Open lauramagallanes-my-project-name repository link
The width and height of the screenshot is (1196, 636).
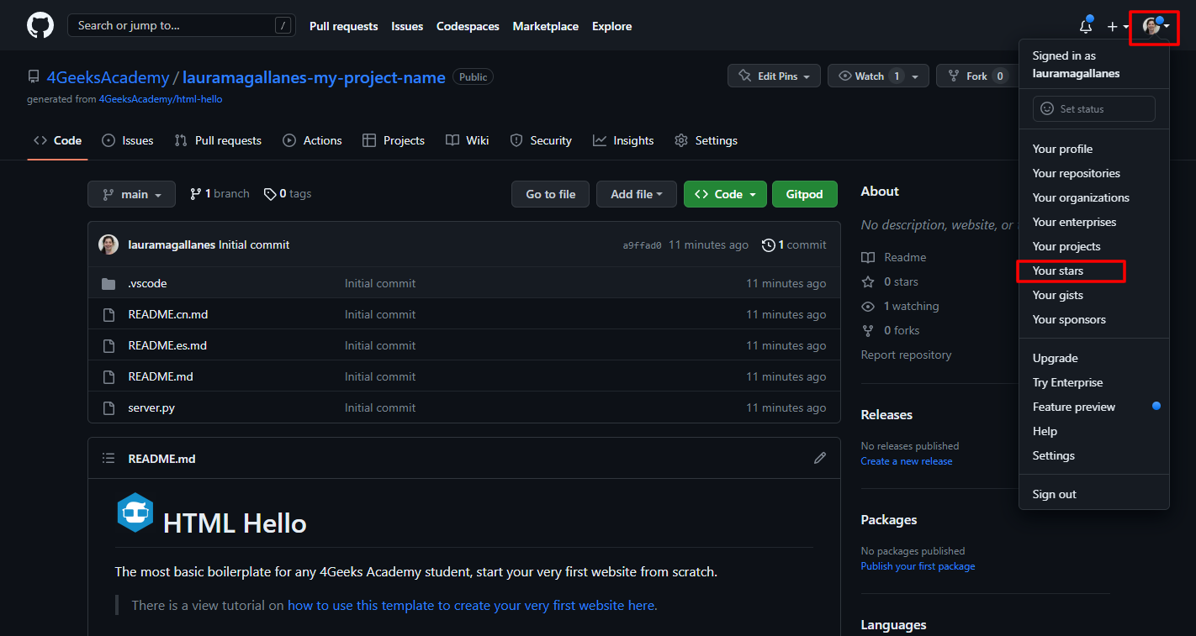[314, 77]
